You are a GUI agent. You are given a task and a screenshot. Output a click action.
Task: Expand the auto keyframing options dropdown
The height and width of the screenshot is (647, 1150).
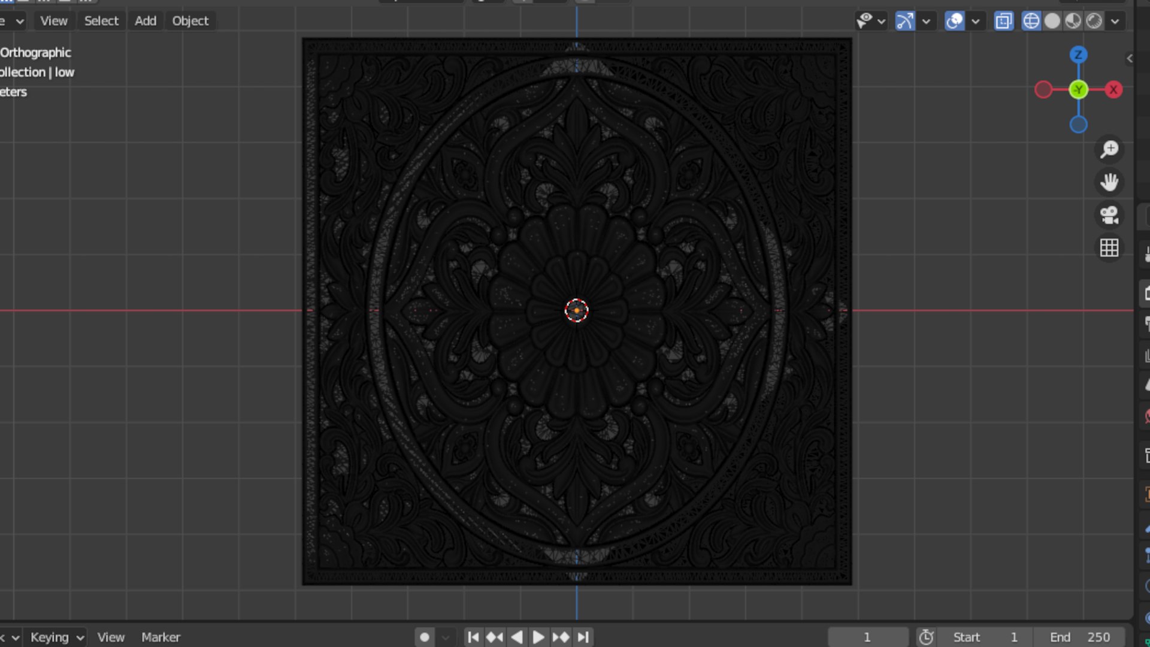click(x=446, y=637)
